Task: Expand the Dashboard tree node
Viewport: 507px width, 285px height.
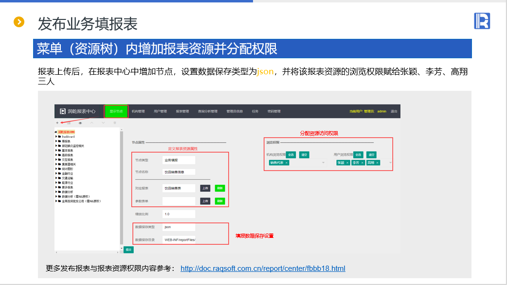Action: pos(56,136)
